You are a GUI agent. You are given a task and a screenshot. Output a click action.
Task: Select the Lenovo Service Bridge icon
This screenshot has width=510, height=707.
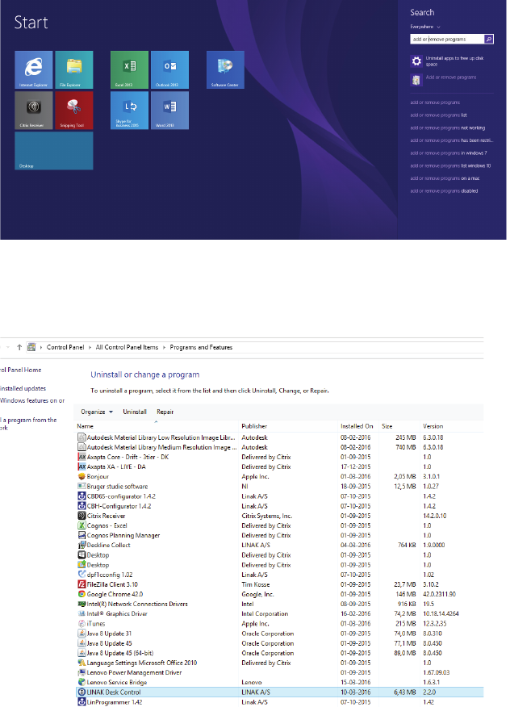pyautogui.click(x=82, y=682)
